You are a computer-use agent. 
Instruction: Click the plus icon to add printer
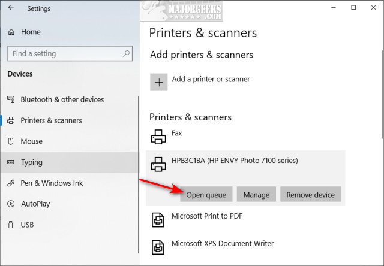(158, 82)
